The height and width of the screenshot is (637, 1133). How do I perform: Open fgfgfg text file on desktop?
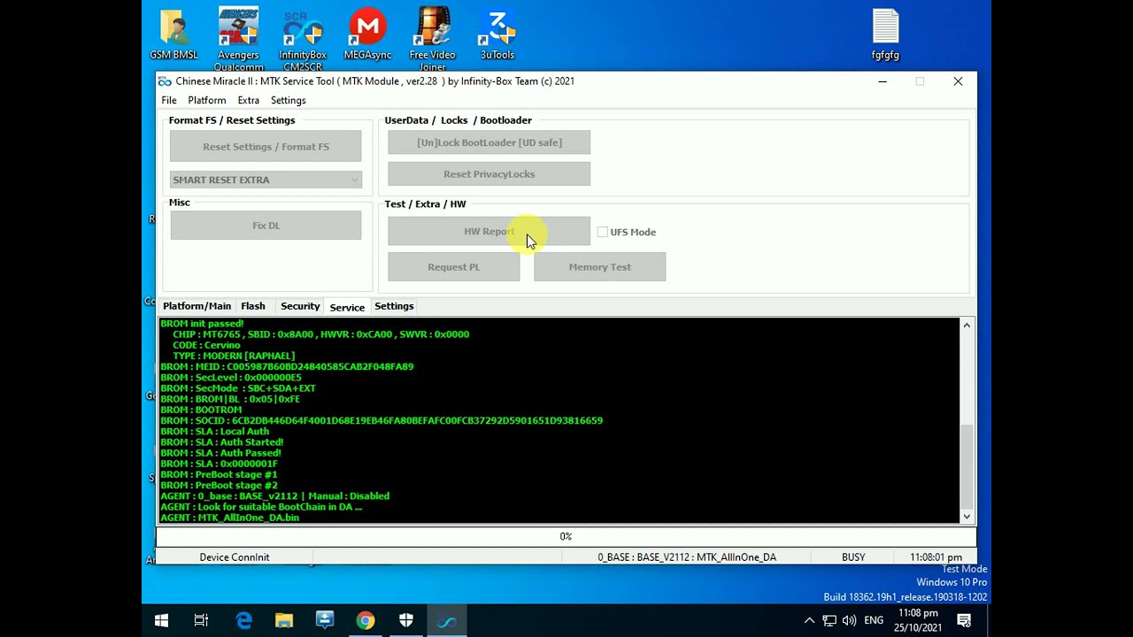(x=885, y=35)
